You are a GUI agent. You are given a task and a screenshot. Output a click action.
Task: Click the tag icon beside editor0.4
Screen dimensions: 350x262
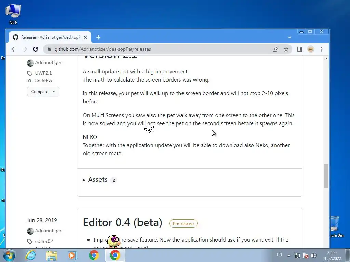pos(30,242)
